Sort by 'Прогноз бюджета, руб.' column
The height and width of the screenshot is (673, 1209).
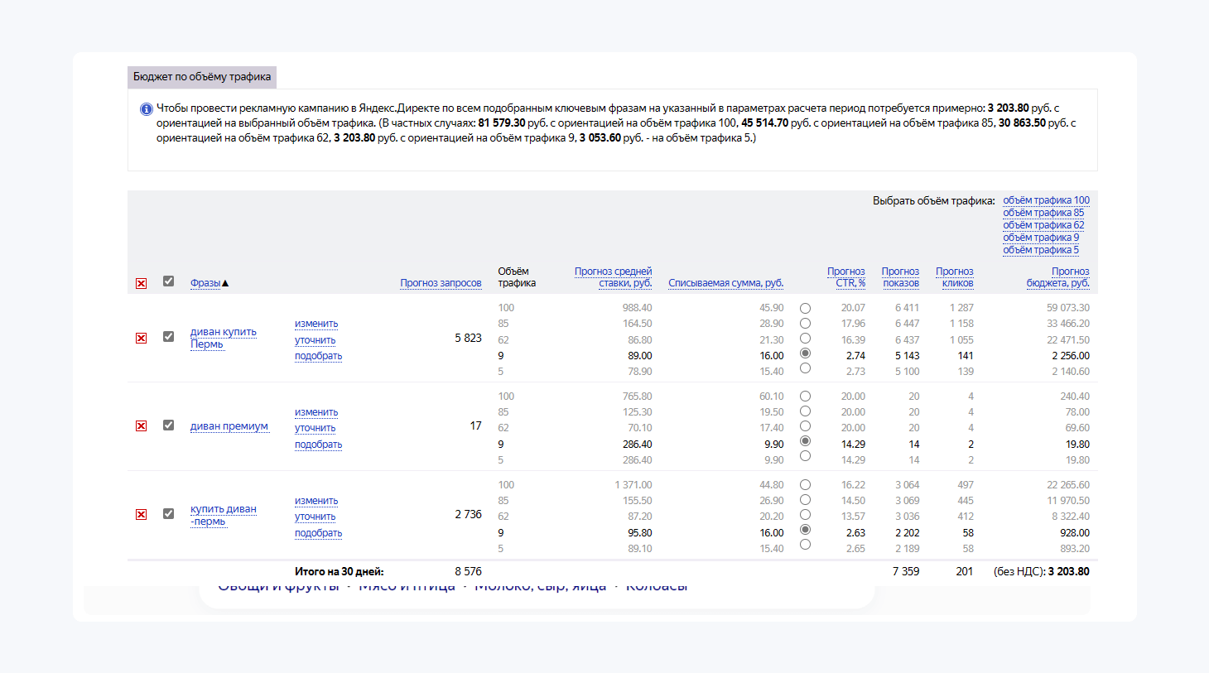click(x=1058, y=277)
